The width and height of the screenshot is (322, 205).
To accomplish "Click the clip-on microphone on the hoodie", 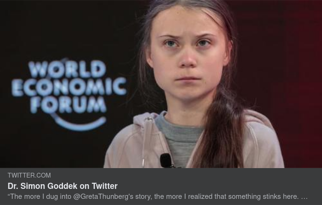I will pyautogui.click(x=166, y=160).
